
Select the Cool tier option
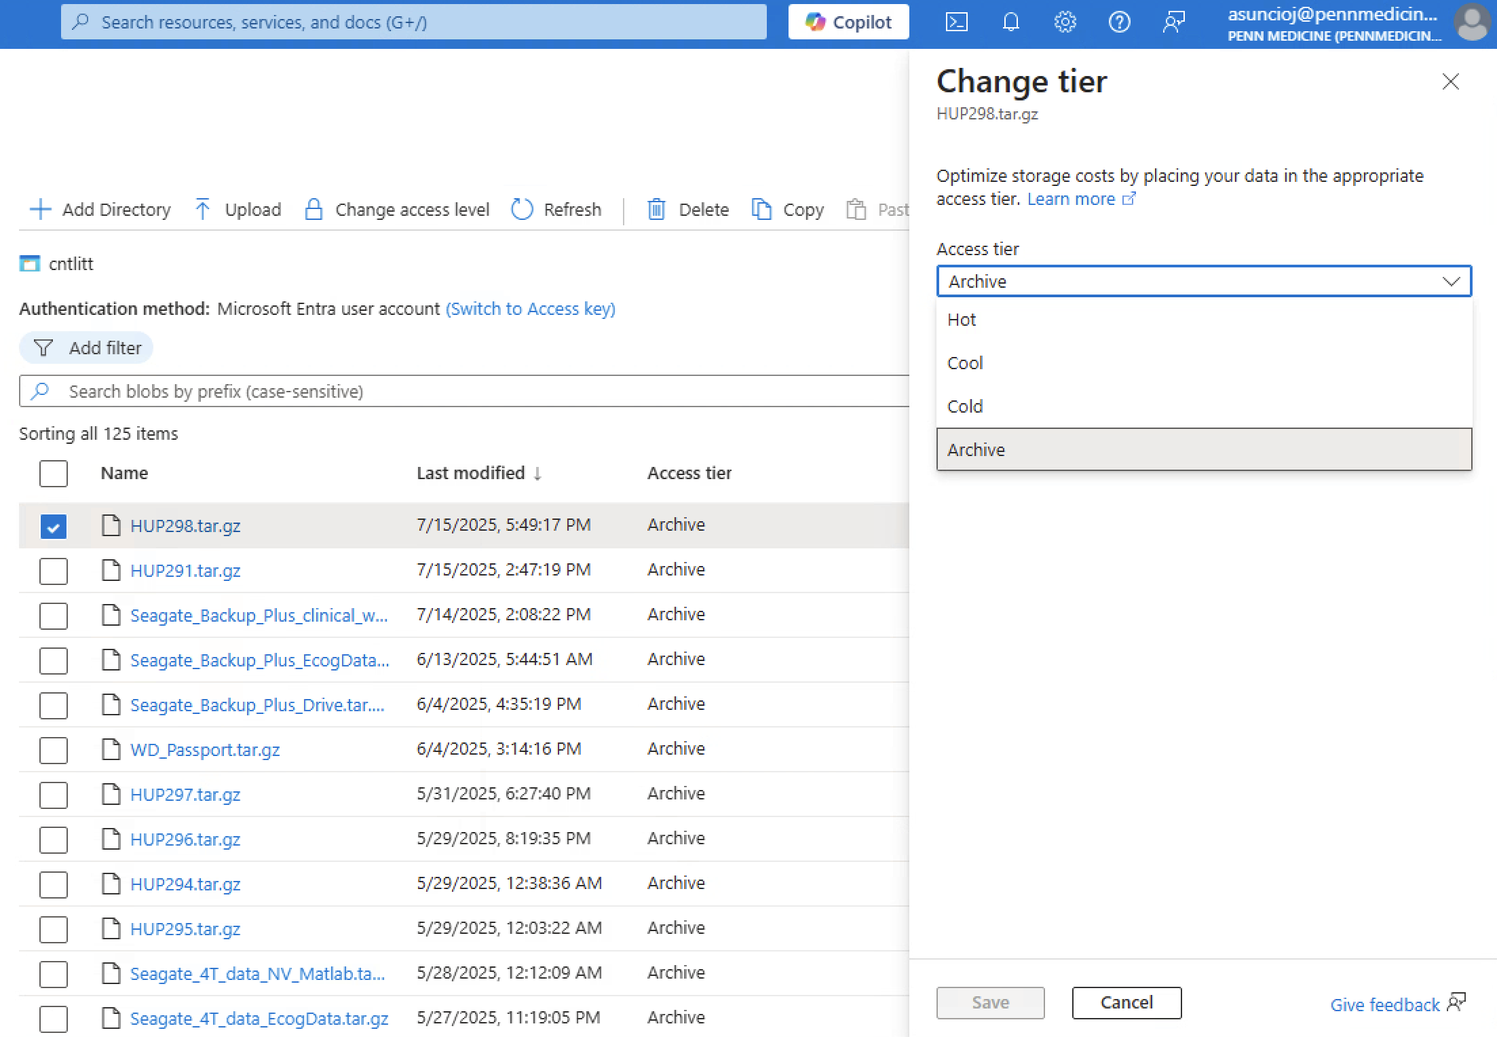(1204, 363)
